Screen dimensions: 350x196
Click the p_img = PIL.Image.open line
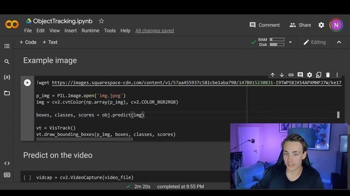[x=81, y=96]
